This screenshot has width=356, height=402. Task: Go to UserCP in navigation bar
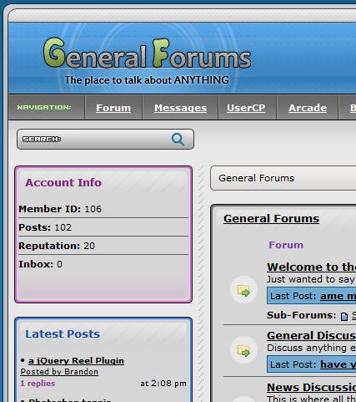coord(246,108)
